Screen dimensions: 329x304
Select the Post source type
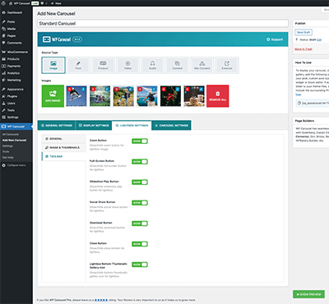click(78, 65)
